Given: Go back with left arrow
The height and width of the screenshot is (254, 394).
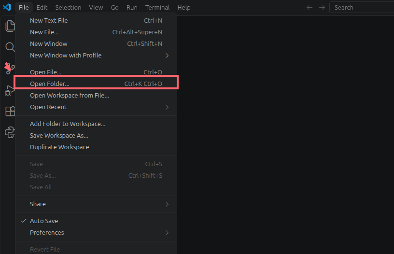Looking at the screenshot, I should coord(310,8).
